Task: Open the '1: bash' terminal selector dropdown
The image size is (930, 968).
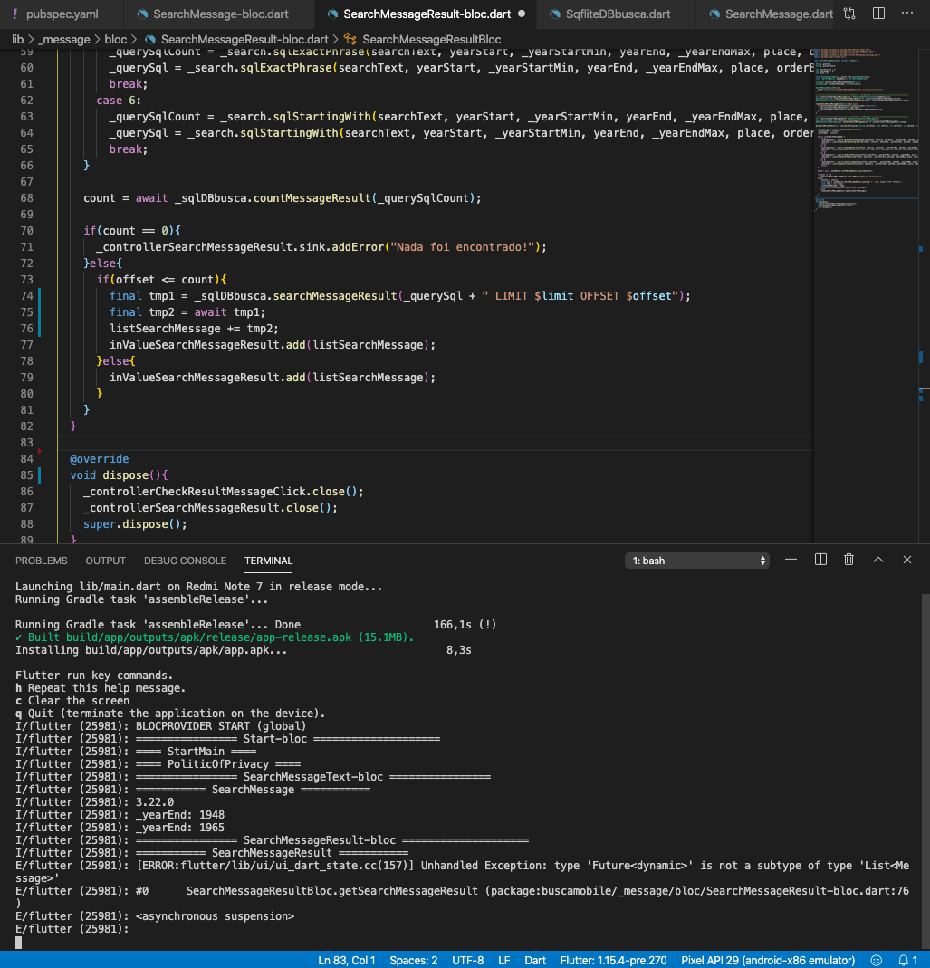Action: 697,560
